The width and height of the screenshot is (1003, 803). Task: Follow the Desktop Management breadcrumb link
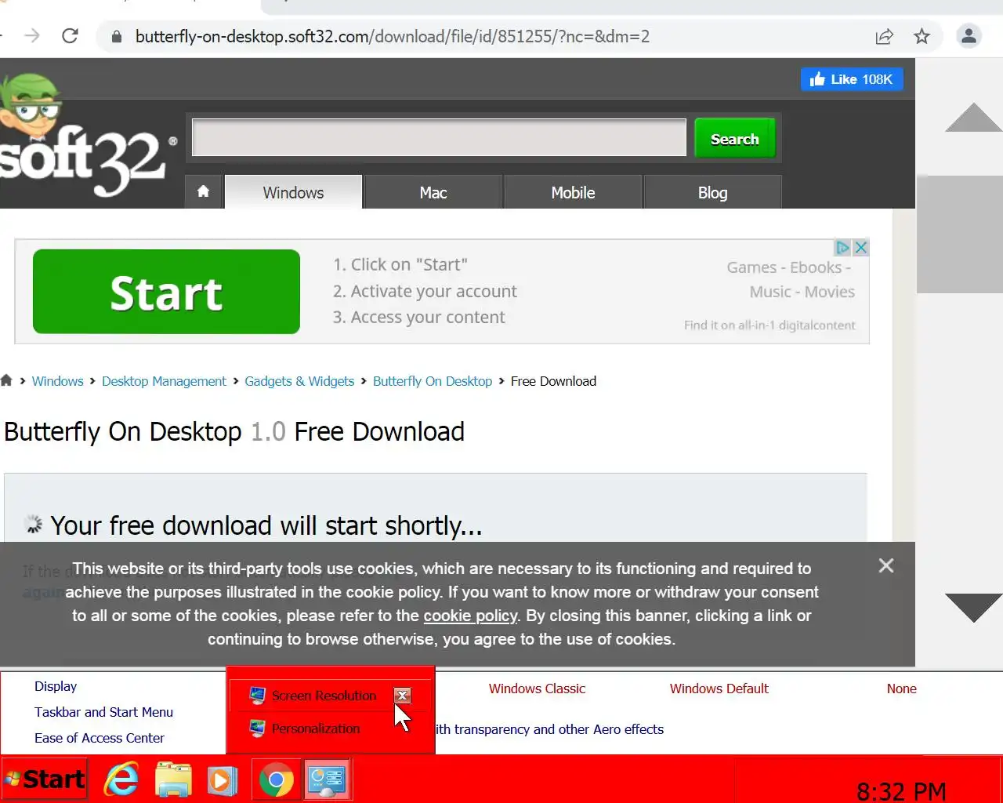[x=164, y=381]
